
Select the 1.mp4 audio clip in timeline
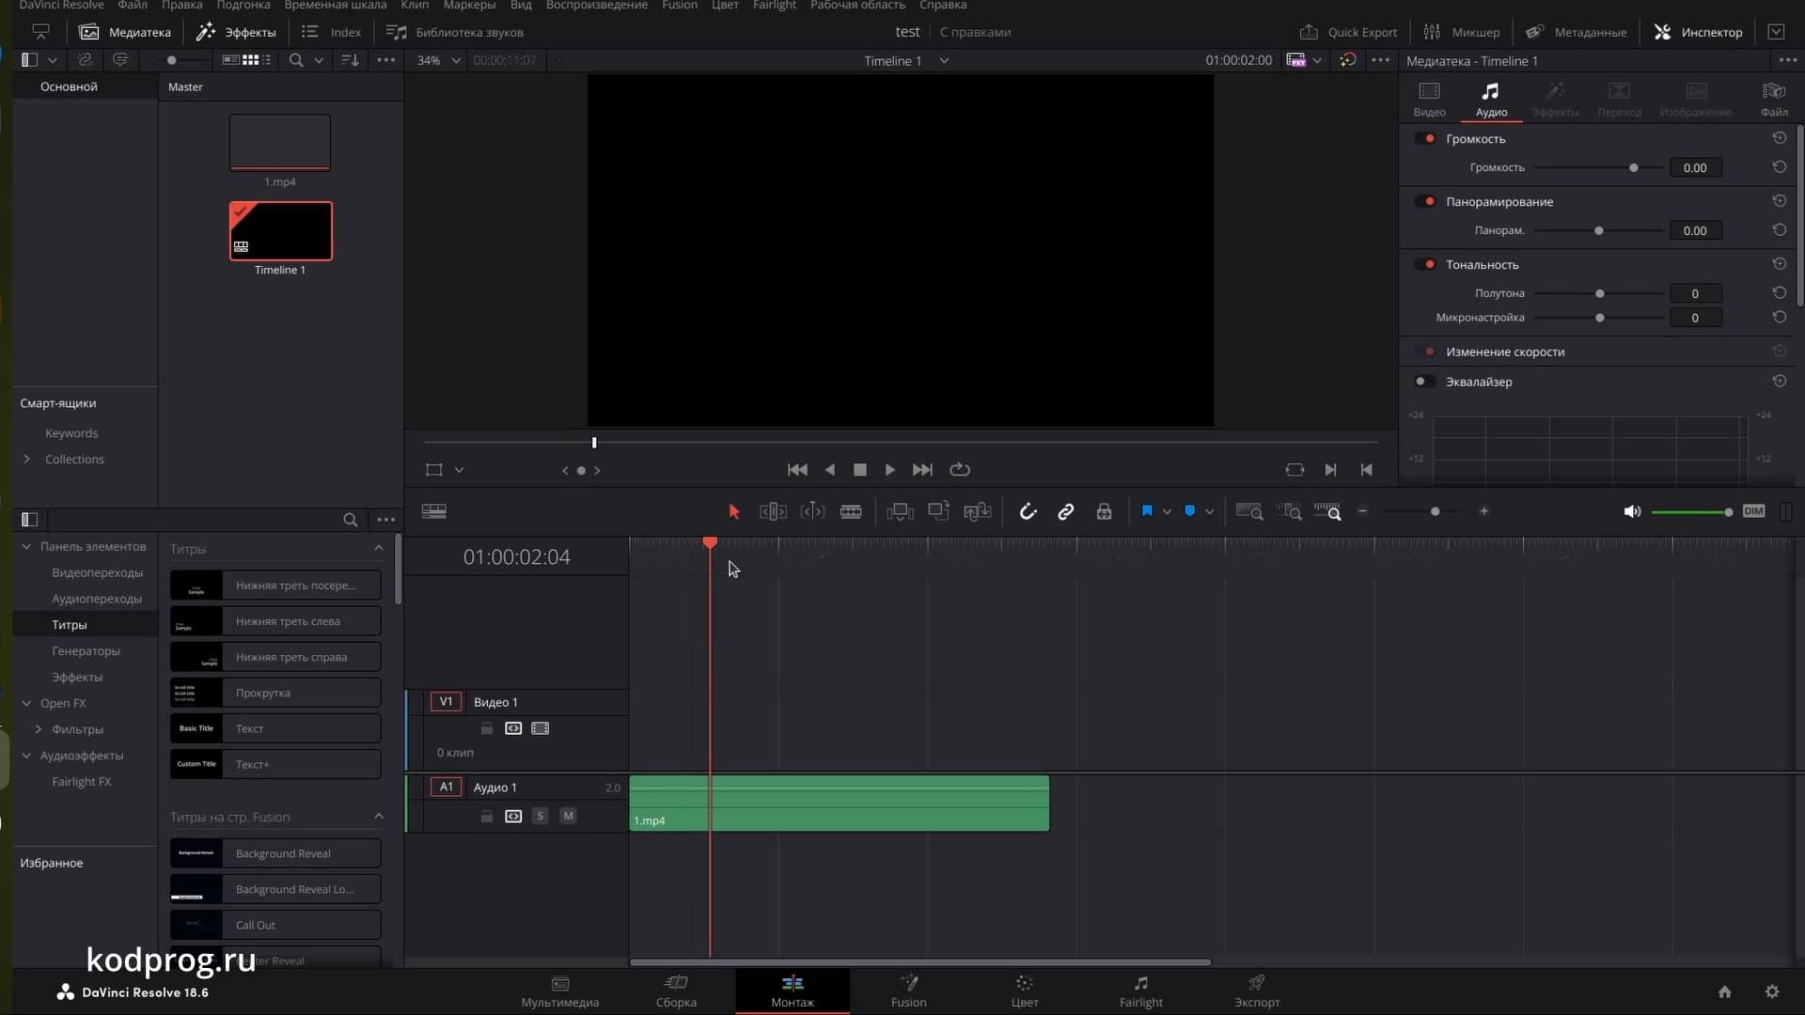click(839, 804)
